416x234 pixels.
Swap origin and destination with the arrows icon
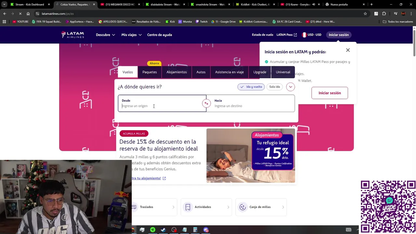point(206,103)
